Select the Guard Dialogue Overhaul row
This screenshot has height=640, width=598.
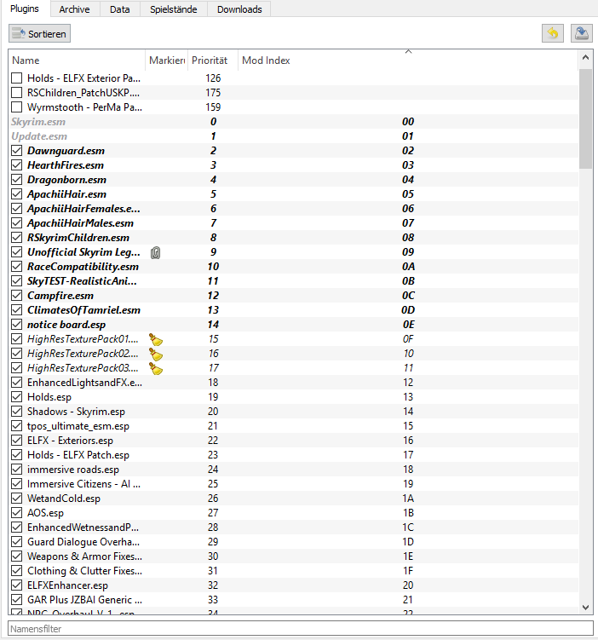[293, 542]
